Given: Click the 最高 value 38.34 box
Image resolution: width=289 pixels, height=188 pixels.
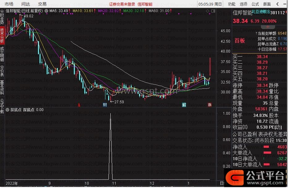Looking at the screenshot, I should 262,91.
